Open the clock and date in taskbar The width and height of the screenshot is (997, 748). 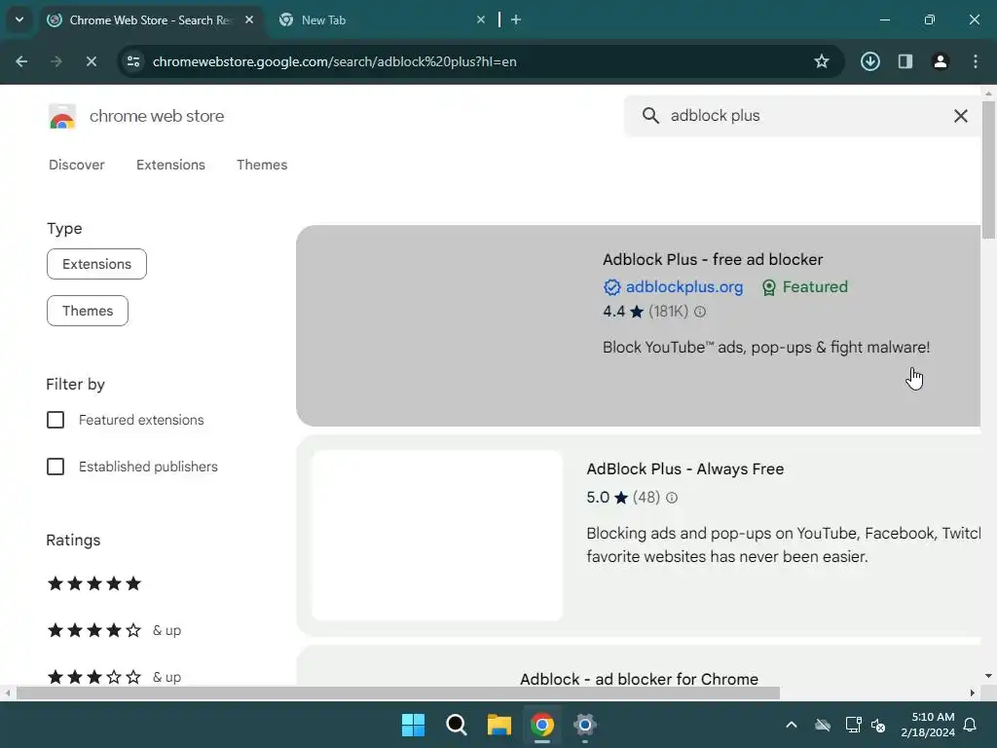(928, 725)
